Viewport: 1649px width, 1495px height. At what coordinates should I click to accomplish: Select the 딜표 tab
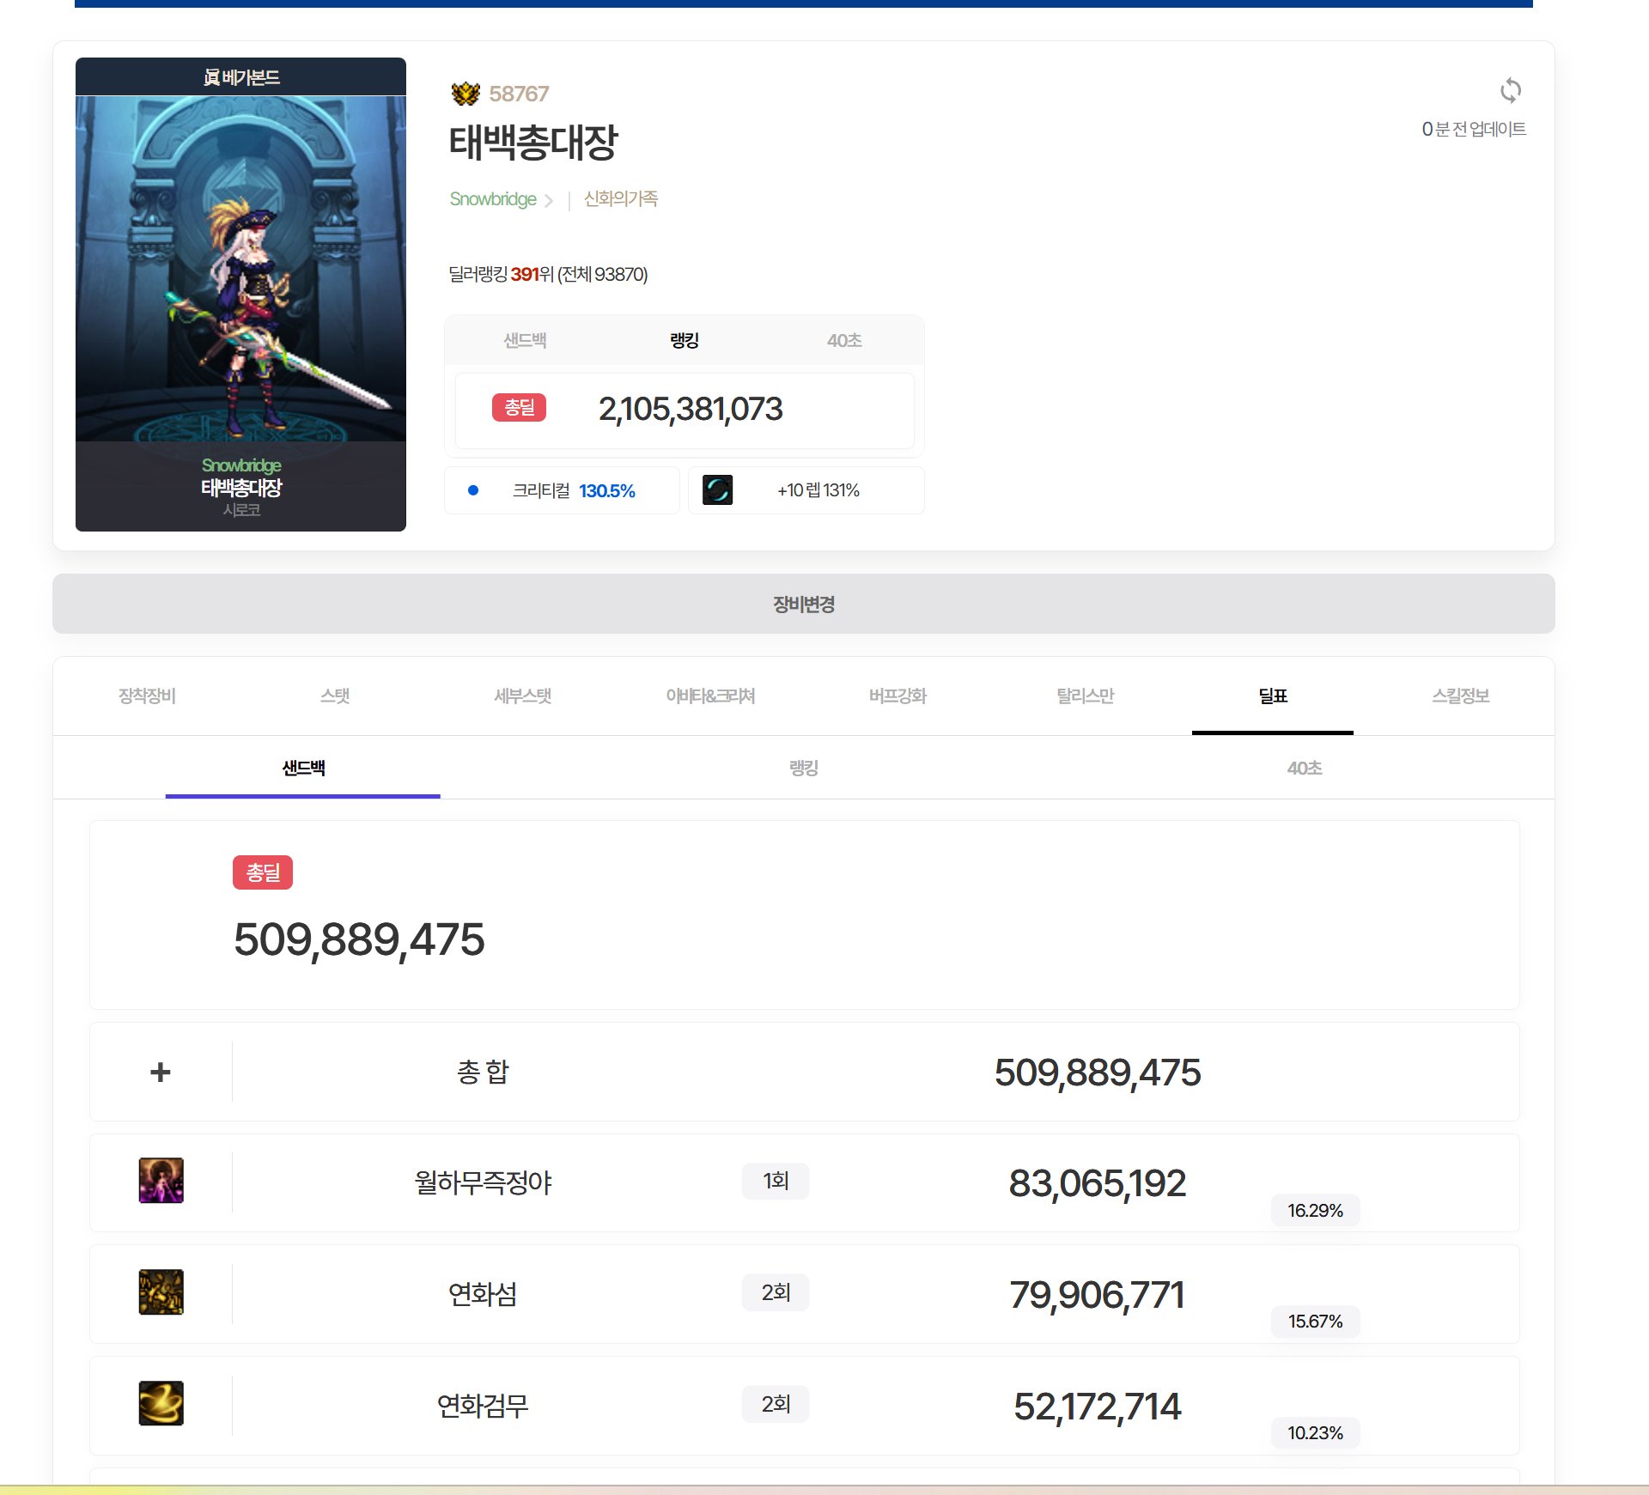[1273, 696]
